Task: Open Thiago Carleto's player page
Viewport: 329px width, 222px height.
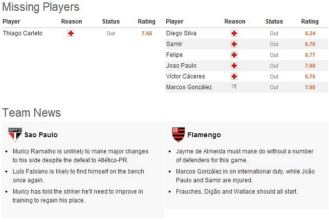Action: 22,33
